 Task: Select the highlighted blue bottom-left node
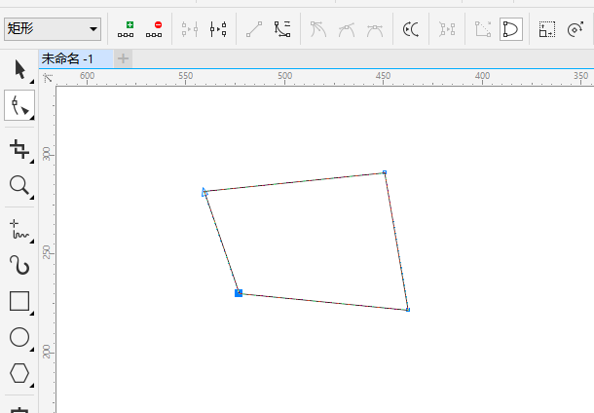(239, 293)
